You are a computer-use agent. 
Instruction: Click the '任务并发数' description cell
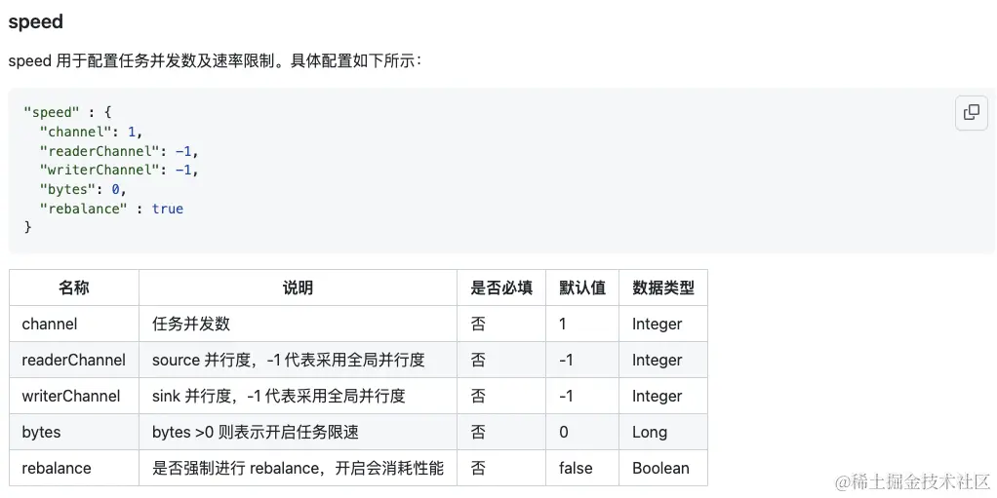pyautogui.click(x=298, y=324)
